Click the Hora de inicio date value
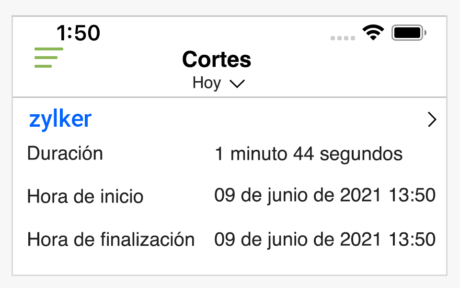Screen dimensions: 460x288 (x=324, y=195)
